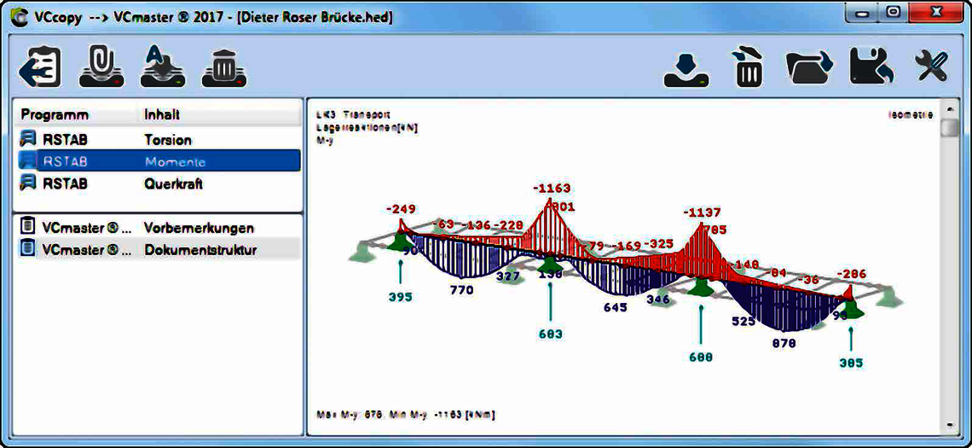Click the download tray icon
The image size is (972, 448).
pyautogui.click(x=687, y=69)
